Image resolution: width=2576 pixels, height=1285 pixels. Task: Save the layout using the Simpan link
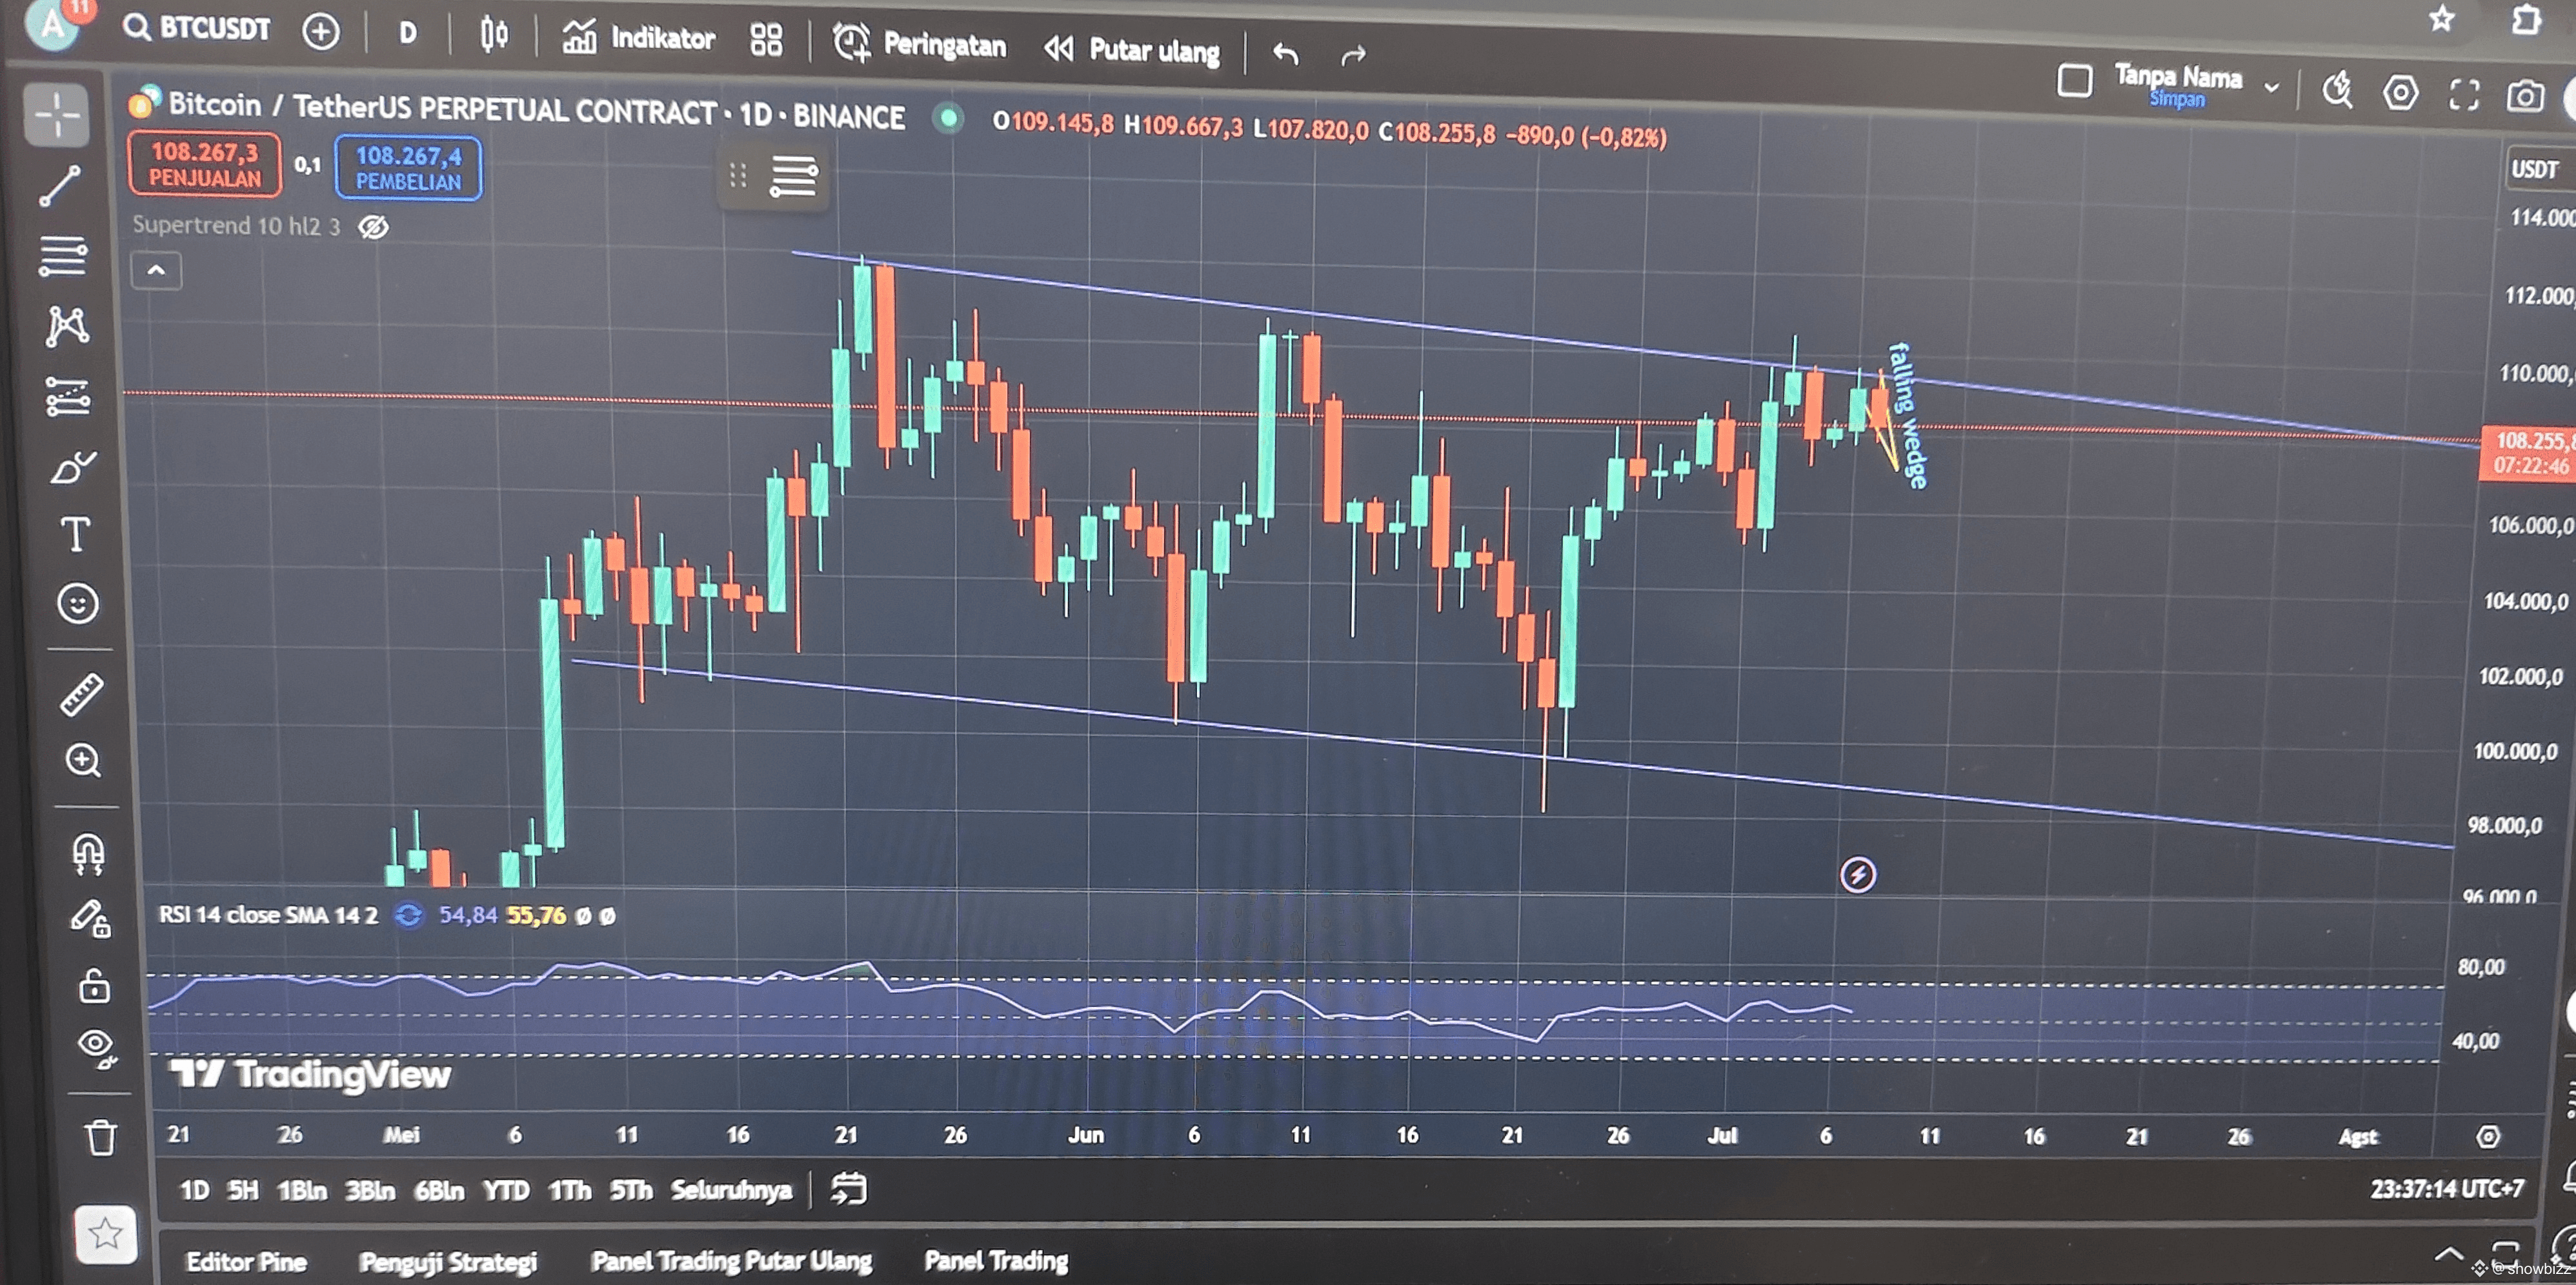[2177, 99]
